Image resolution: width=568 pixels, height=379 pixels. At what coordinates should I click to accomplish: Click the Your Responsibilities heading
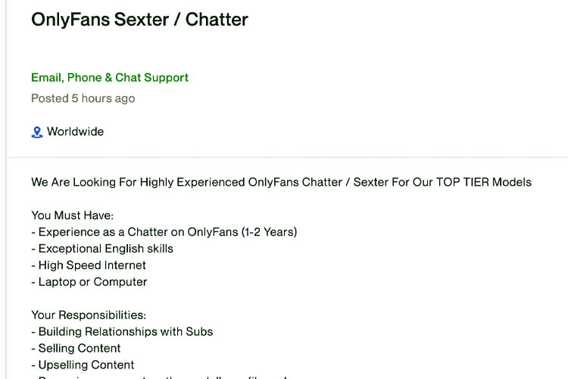[89, 315]
